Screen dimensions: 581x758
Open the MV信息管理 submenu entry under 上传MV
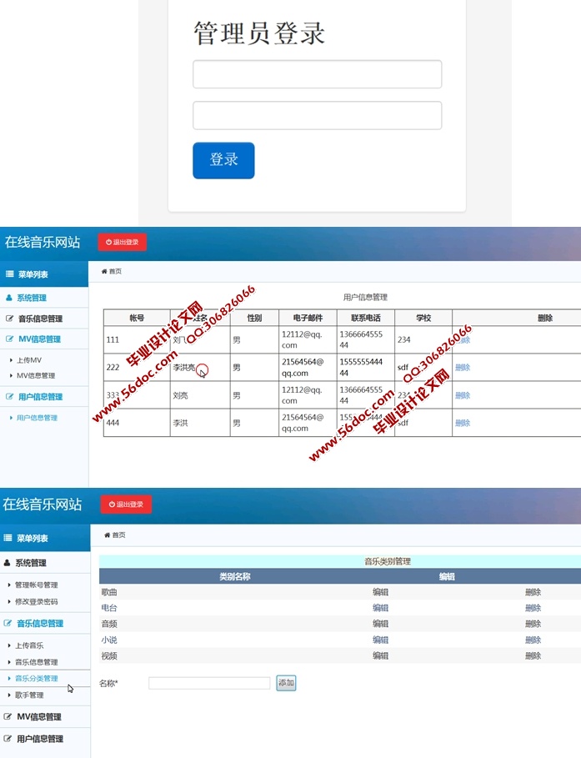[36, 375]
